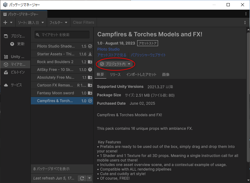The width and height of the screenshot is (250, 183).
Task: Click installed check icon on Piloto Studio Shade row
Action: [90, 46]
